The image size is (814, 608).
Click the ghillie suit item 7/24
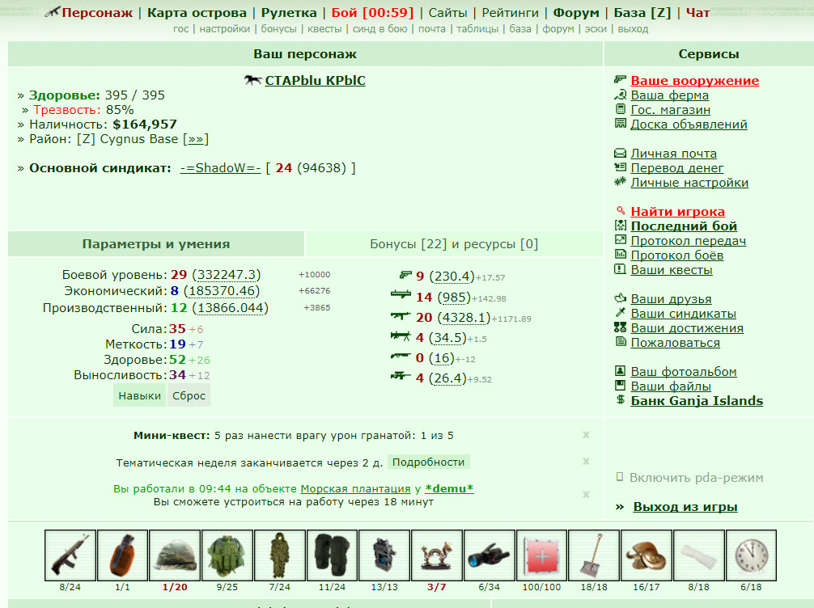(x=280, y=555)
